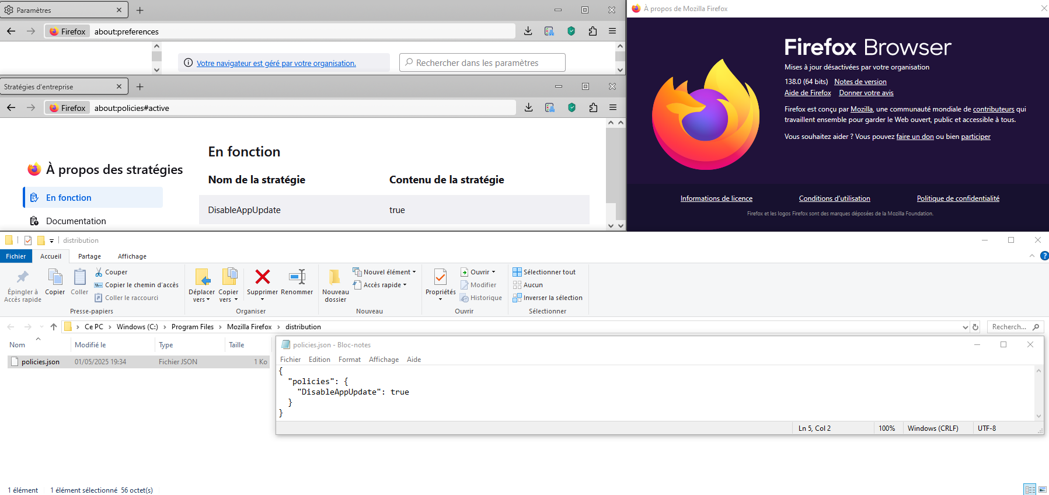Open Documentation in policies sidebar
The width and height of the screenshot is (1049, 495).
[76, 221]
